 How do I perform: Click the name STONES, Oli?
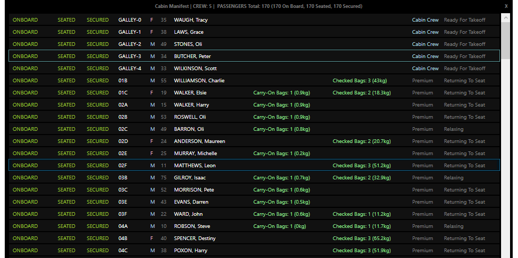[188, 44]
